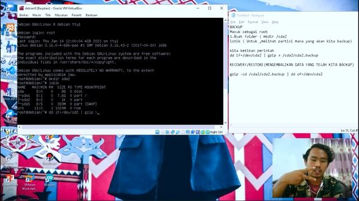Click the VirtualBox horizontal scrollbar track

(x=120, y=127)
